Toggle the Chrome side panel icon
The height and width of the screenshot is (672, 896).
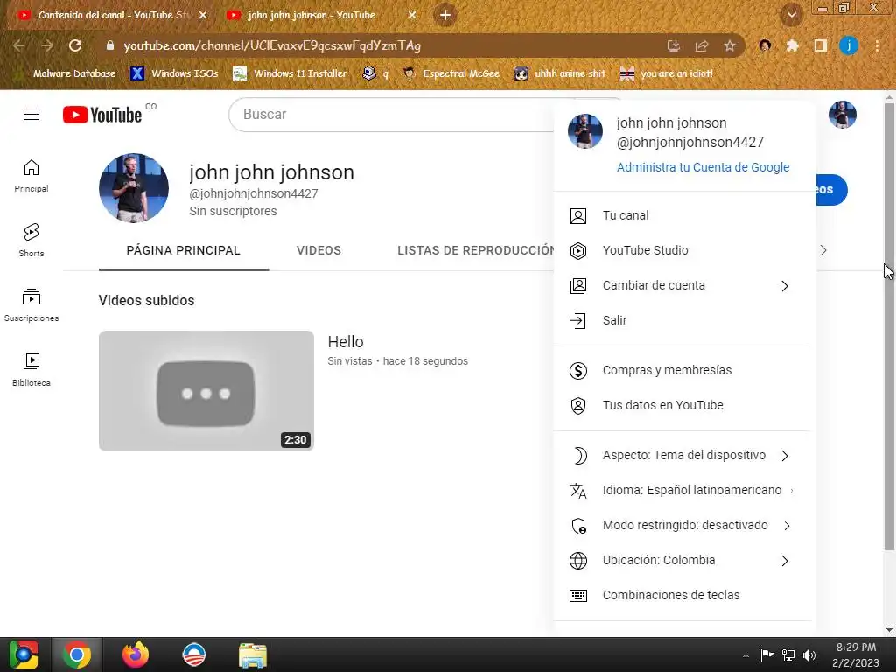point(821,45)
